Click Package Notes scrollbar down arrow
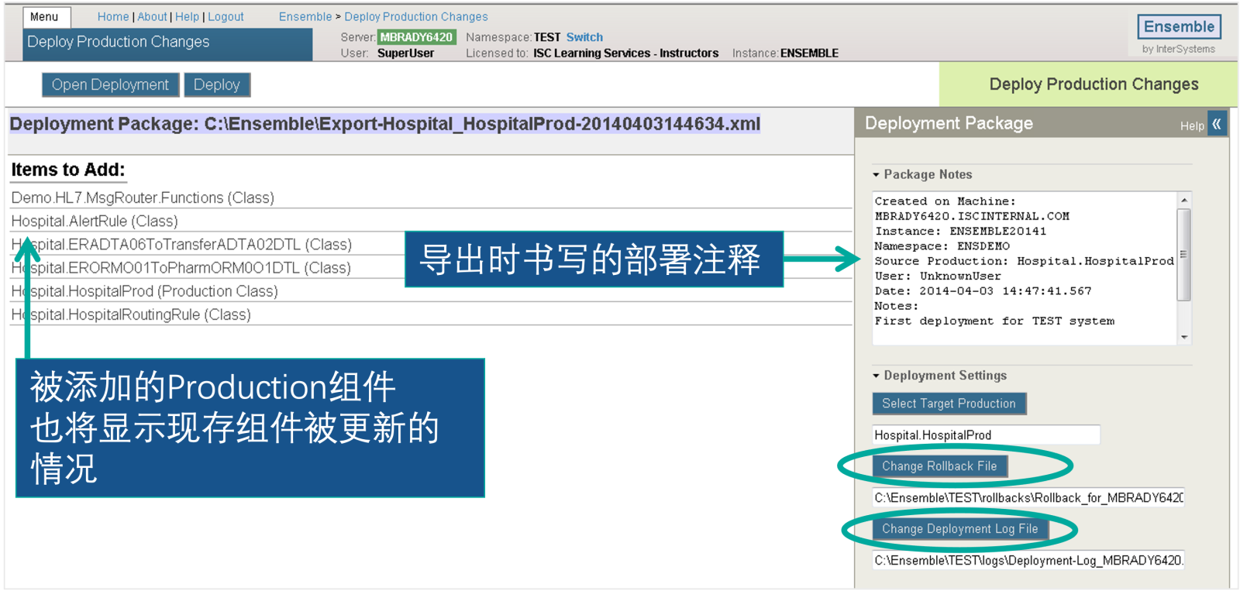Viewport: 1240px width, 591px height. 1184,337
